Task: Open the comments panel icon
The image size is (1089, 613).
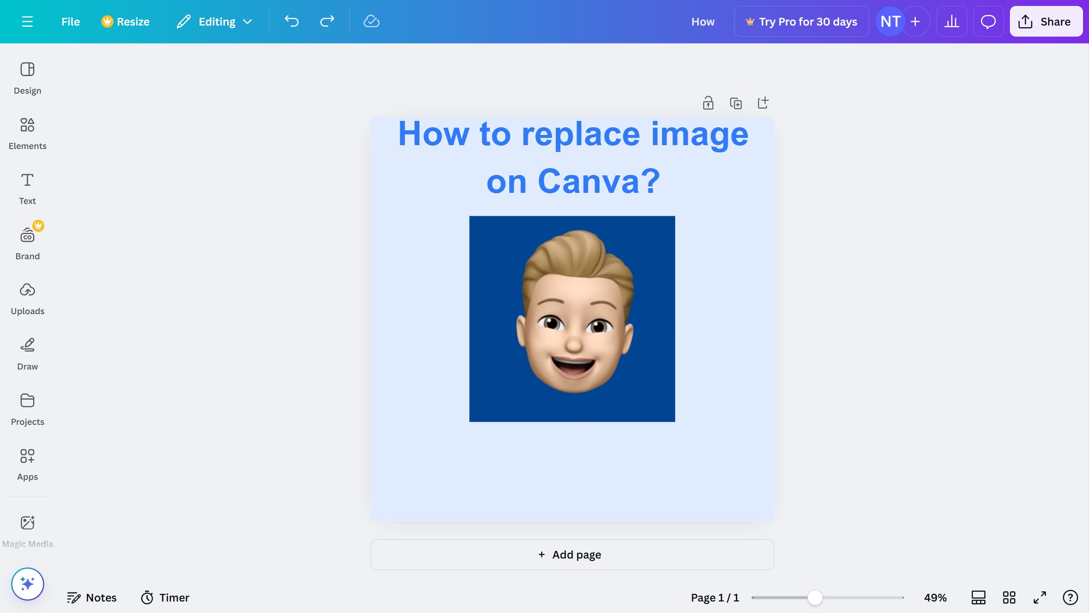Action: [x=988, y=21]
